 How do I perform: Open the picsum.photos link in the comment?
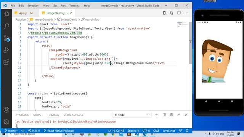[56, 33]
